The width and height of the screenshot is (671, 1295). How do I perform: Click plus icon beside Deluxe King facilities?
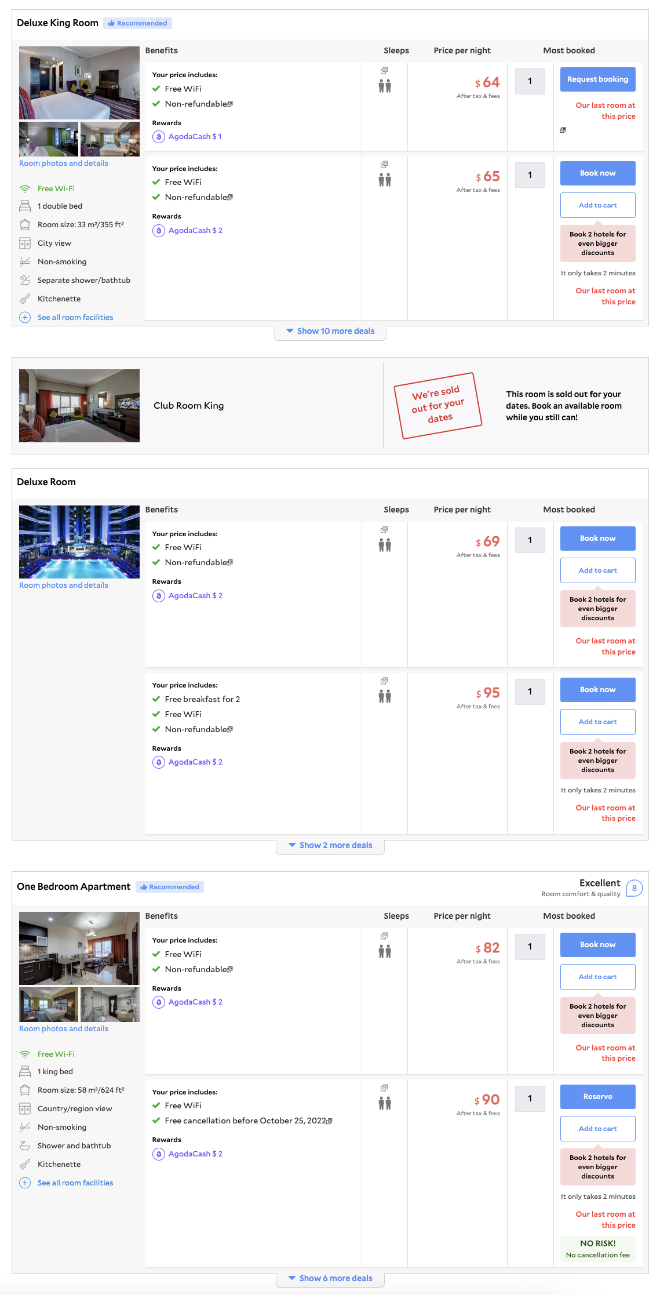pos(25,317)
